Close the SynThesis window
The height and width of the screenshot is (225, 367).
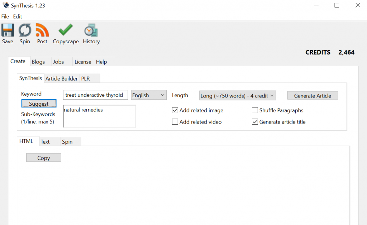tap(358, 5)
